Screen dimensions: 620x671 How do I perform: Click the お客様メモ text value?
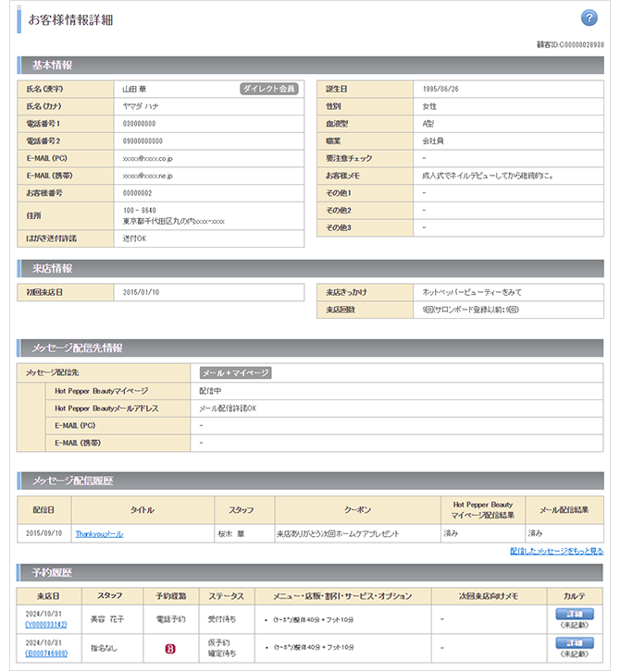[x=487, y=176]
